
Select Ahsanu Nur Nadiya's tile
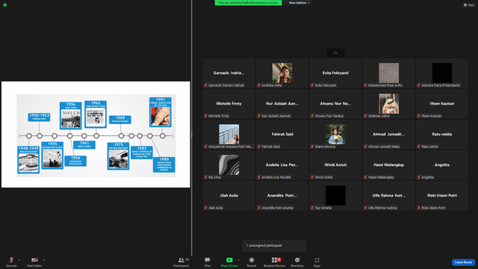pos(335,104)
